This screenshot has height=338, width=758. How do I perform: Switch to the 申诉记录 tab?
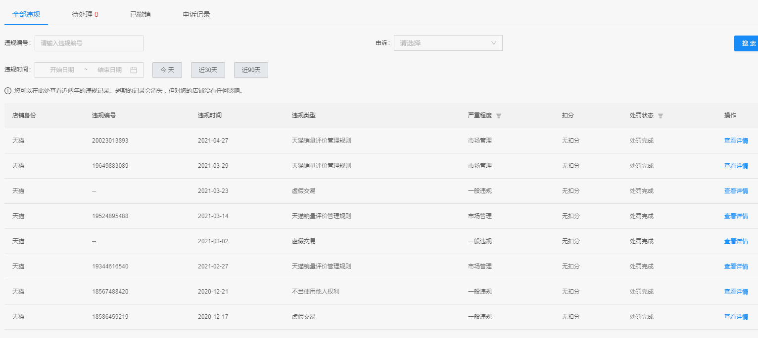click(196, 14)
